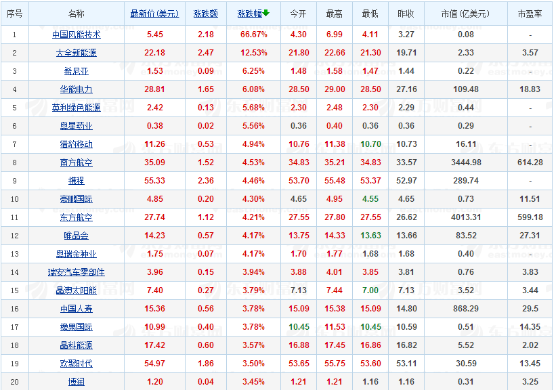Viewport: 556px width, 390px height.
Task: Sort by 涨跌额 column header
Action: (x=206, y=14)
